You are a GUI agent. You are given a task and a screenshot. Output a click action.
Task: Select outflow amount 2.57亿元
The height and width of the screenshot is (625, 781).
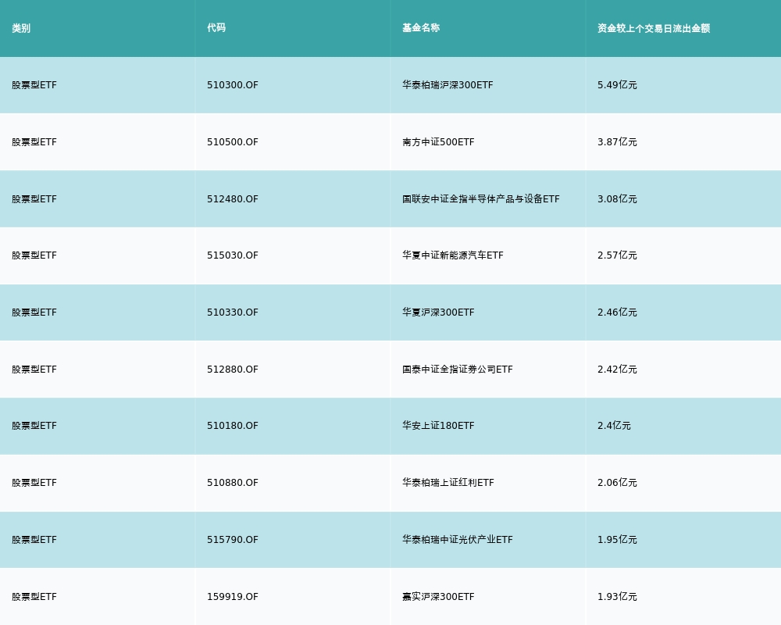click(x=617, y=255)
